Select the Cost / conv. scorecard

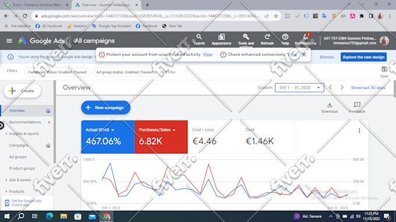(214, 137)
